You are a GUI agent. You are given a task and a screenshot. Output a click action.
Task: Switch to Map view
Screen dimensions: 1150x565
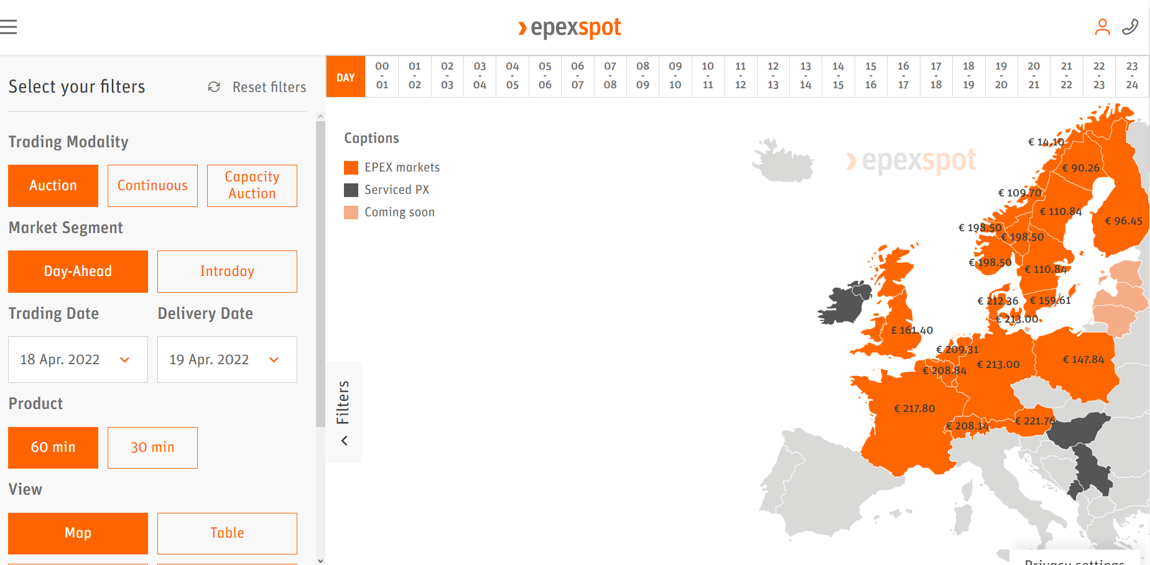coord(78,533)
